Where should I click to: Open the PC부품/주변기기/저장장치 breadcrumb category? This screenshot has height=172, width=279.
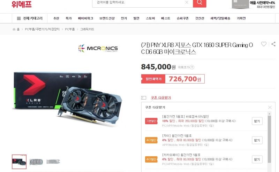click(x=42, y=29)
